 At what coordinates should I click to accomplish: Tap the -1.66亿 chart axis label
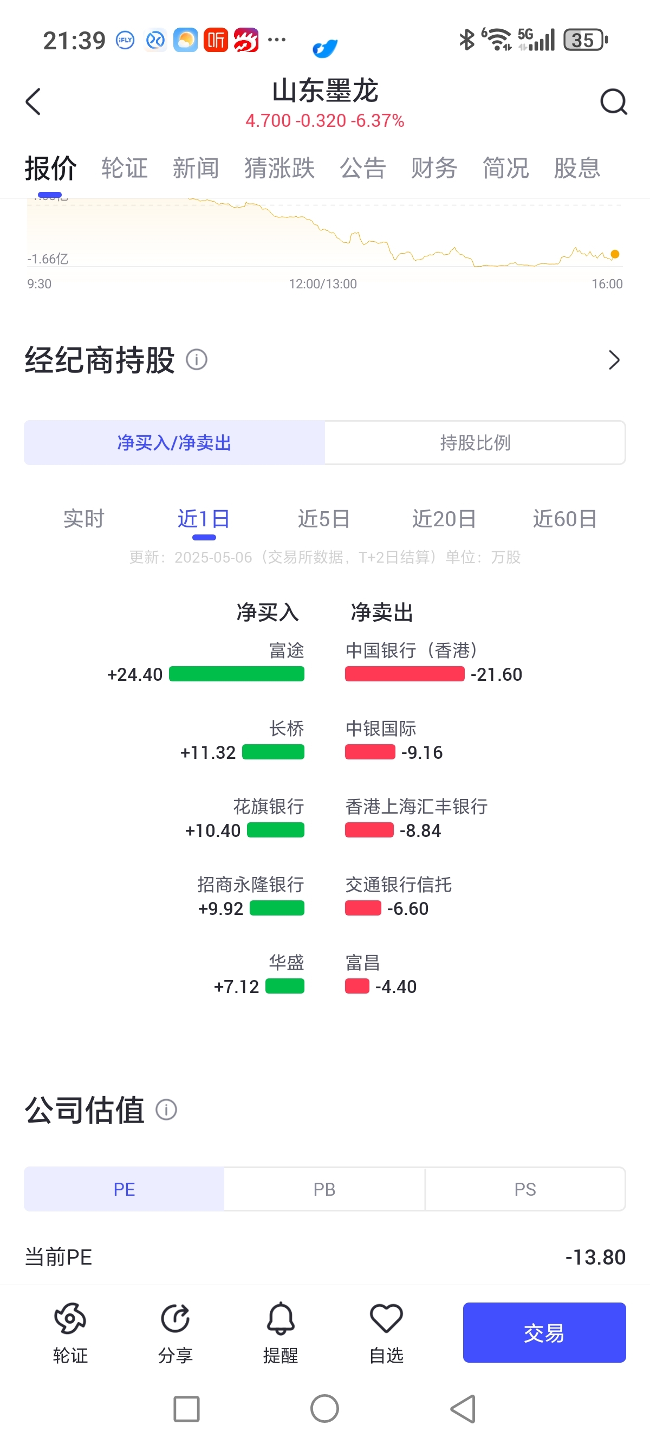click(x=48, y=259)
